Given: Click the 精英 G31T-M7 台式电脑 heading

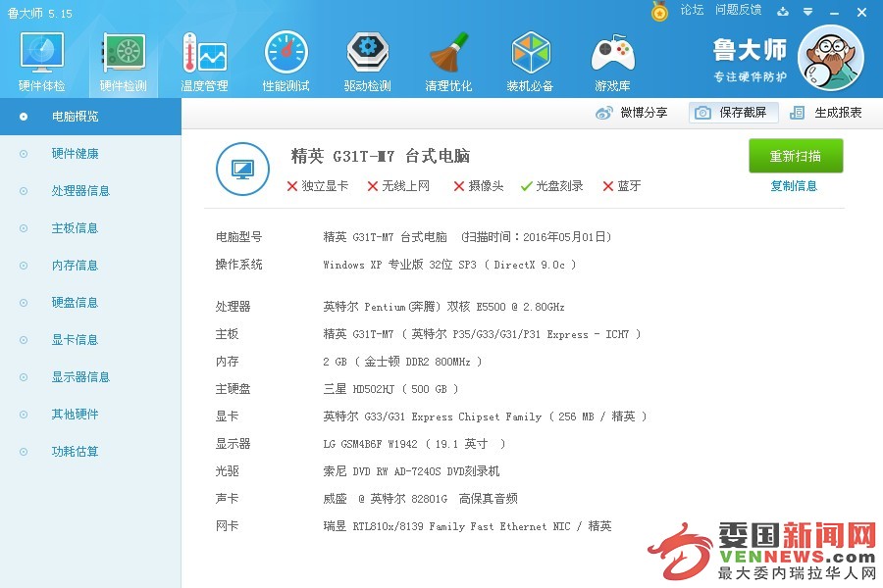Looking at the screenshot, I should (x=380, y=156).
